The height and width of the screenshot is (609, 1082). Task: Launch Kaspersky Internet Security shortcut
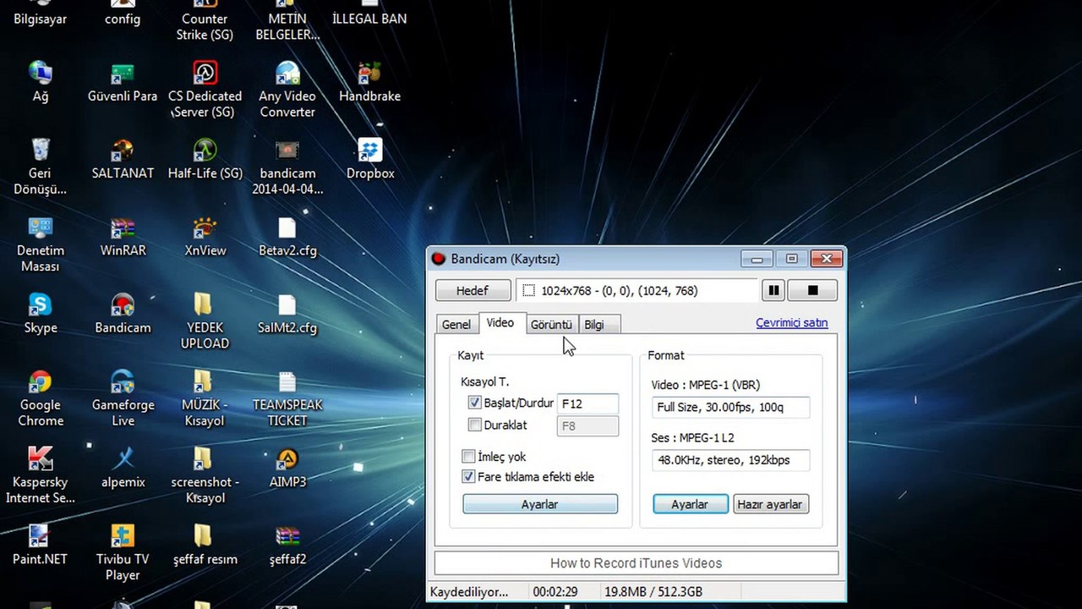click(40, 476)
